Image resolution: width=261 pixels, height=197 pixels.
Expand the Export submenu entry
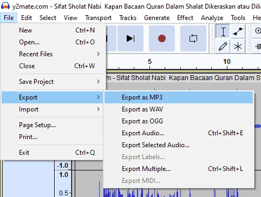pos(53,97)
